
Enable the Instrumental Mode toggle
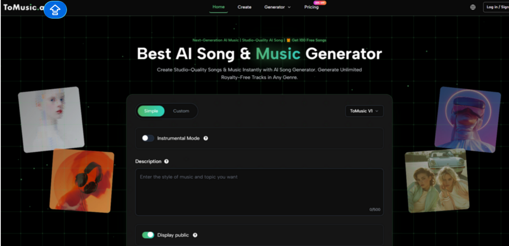(148, 138)
